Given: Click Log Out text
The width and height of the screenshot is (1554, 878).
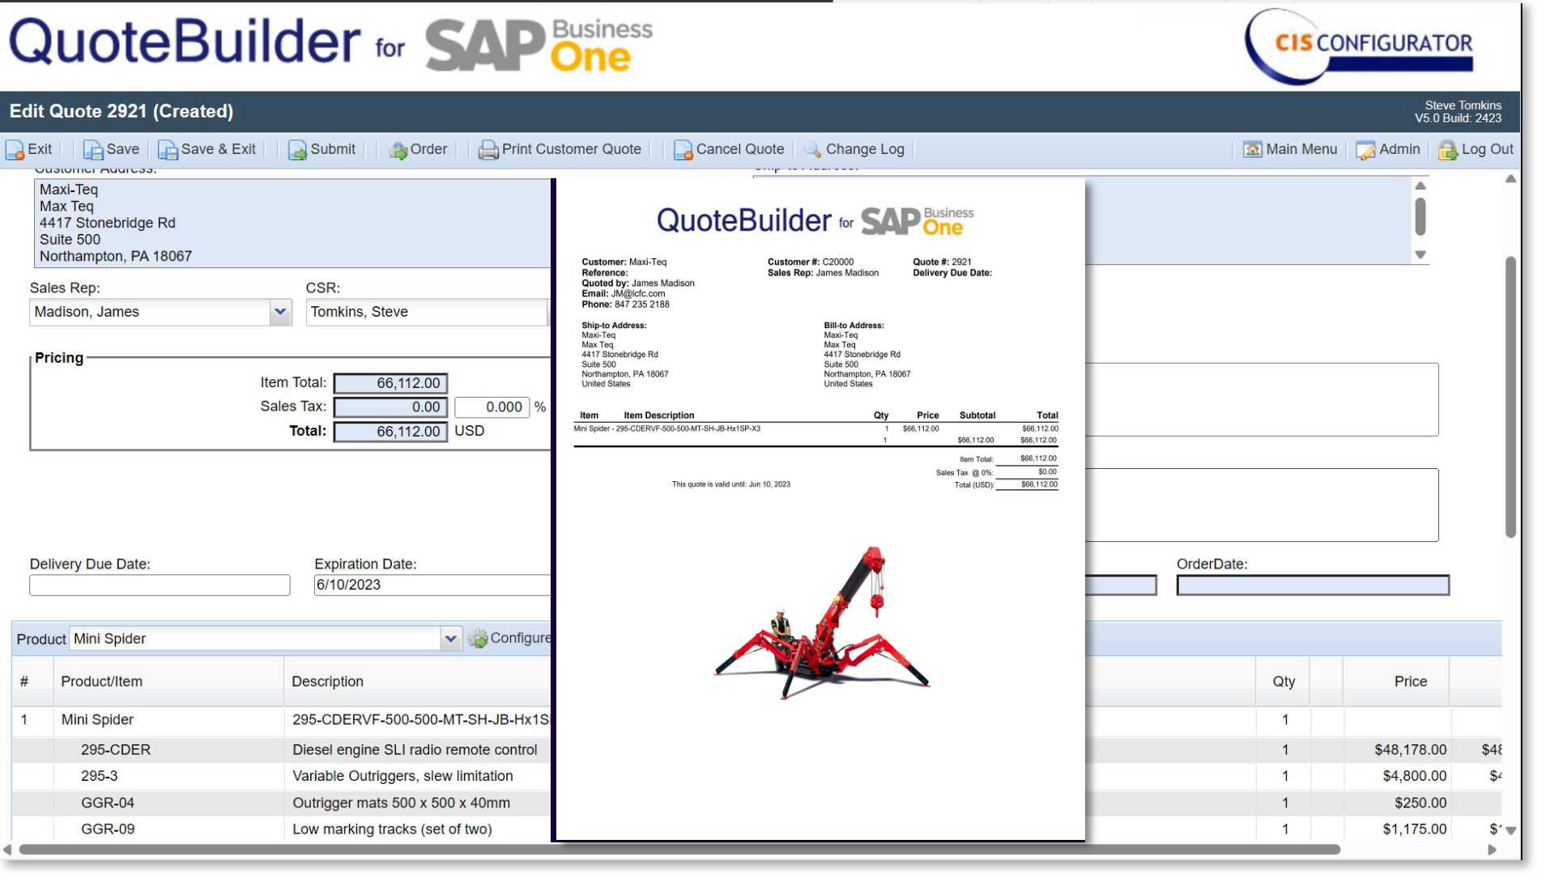Looking at the screenshot, I should (1487, 149).
